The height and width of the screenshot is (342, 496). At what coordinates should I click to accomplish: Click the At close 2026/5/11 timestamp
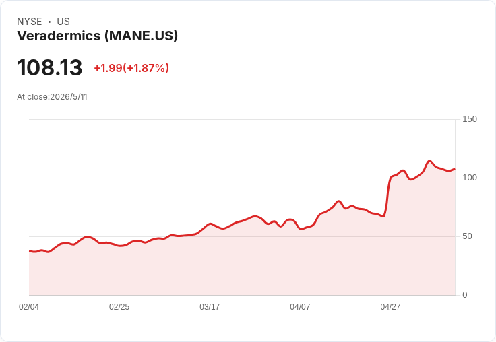coord(52,97)
